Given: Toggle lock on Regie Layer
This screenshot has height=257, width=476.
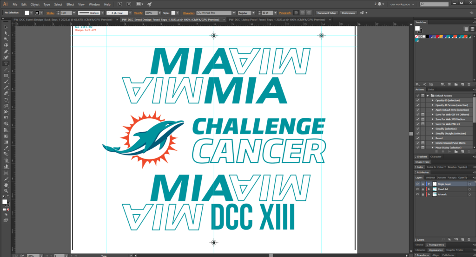Looking at the screenshot, I should (423, 184).
